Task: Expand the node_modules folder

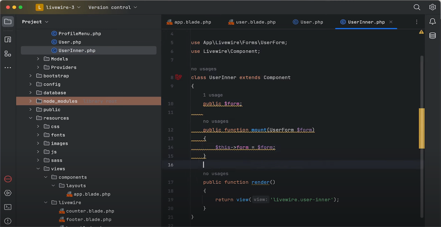Action: point(31,101)
